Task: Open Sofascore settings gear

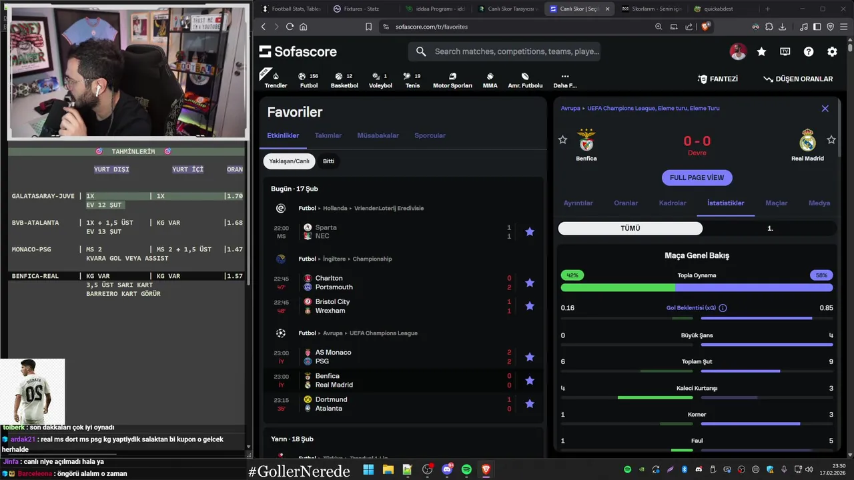Action: tap(832, 51)
